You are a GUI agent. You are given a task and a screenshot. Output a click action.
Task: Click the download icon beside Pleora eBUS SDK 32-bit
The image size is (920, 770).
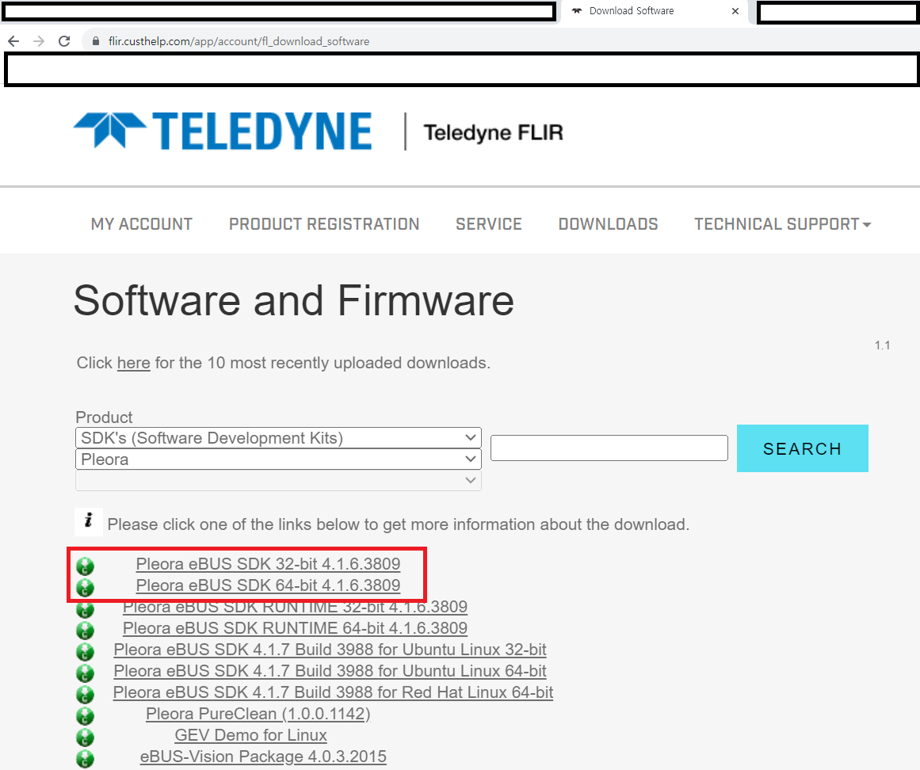85,566
